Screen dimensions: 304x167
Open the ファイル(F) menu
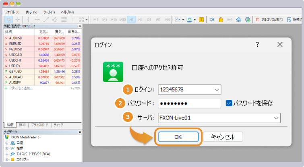(12, 12)
